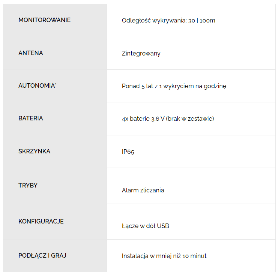Click the ANTENA row label

click(x=31, y=53)
